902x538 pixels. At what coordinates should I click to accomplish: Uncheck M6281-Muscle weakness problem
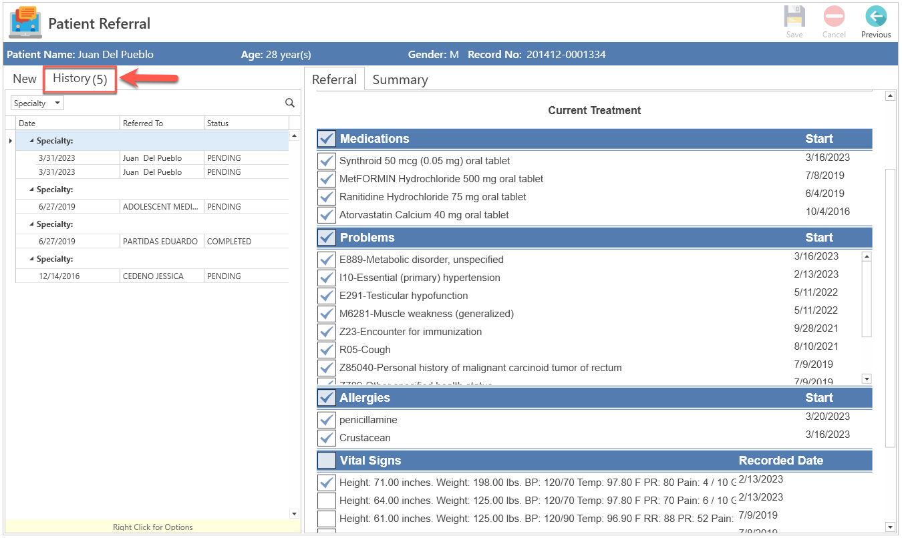[x=327, y=314]
